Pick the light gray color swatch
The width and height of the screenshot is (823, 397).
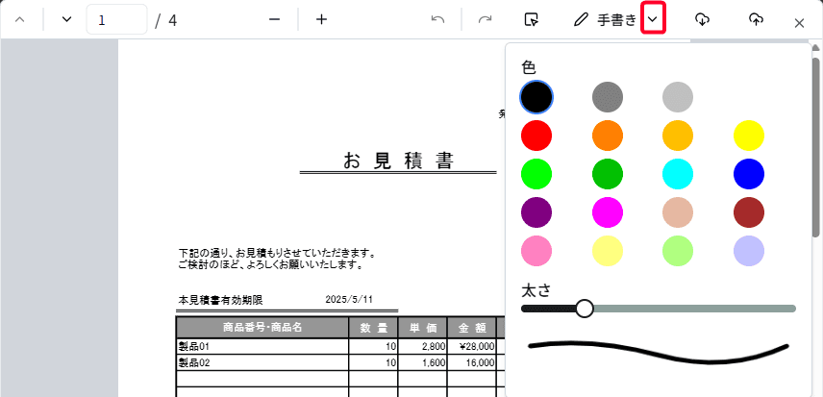click(678, 97)
